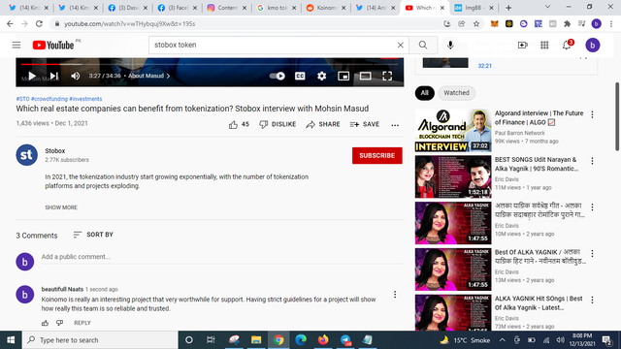Open a new browser tab
The width and height of the screenshot is (621, 349).
click(x=508, y=8)
